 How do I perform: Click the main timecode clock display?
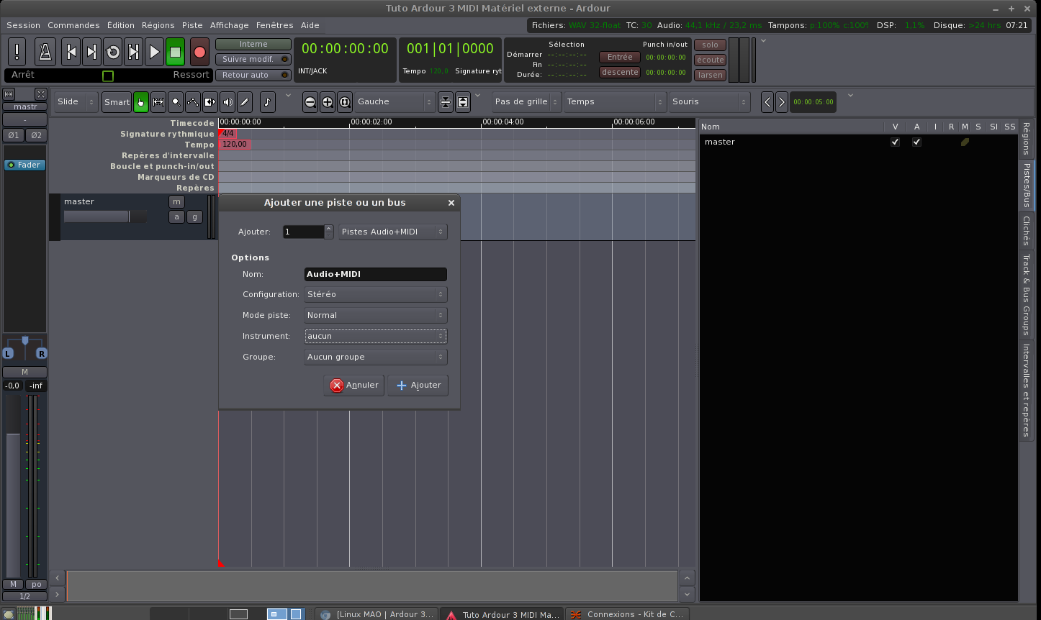pyautogui.click(x=345, y=49)
